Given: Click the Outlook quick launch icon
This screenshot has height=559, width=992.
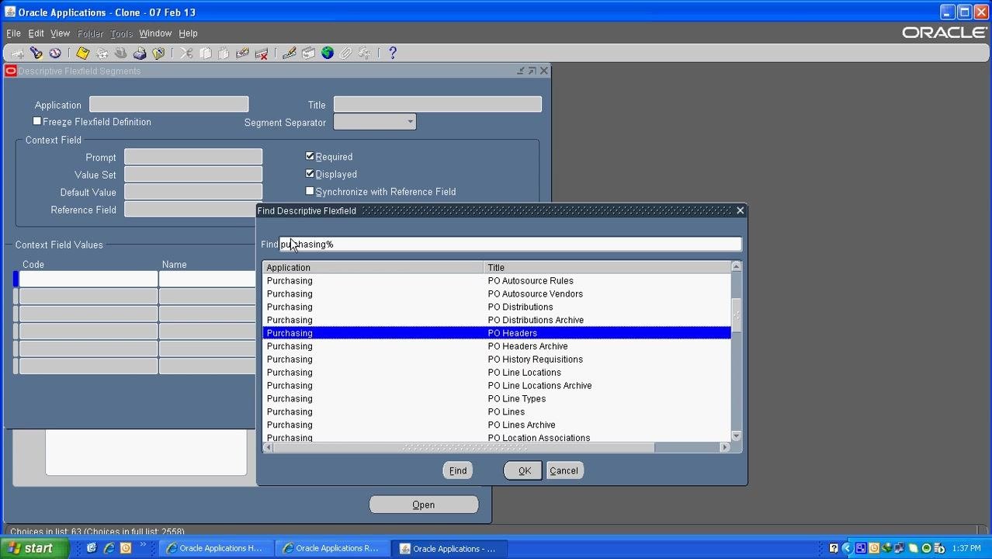Looking at the screenshot, I should (126, 548).
